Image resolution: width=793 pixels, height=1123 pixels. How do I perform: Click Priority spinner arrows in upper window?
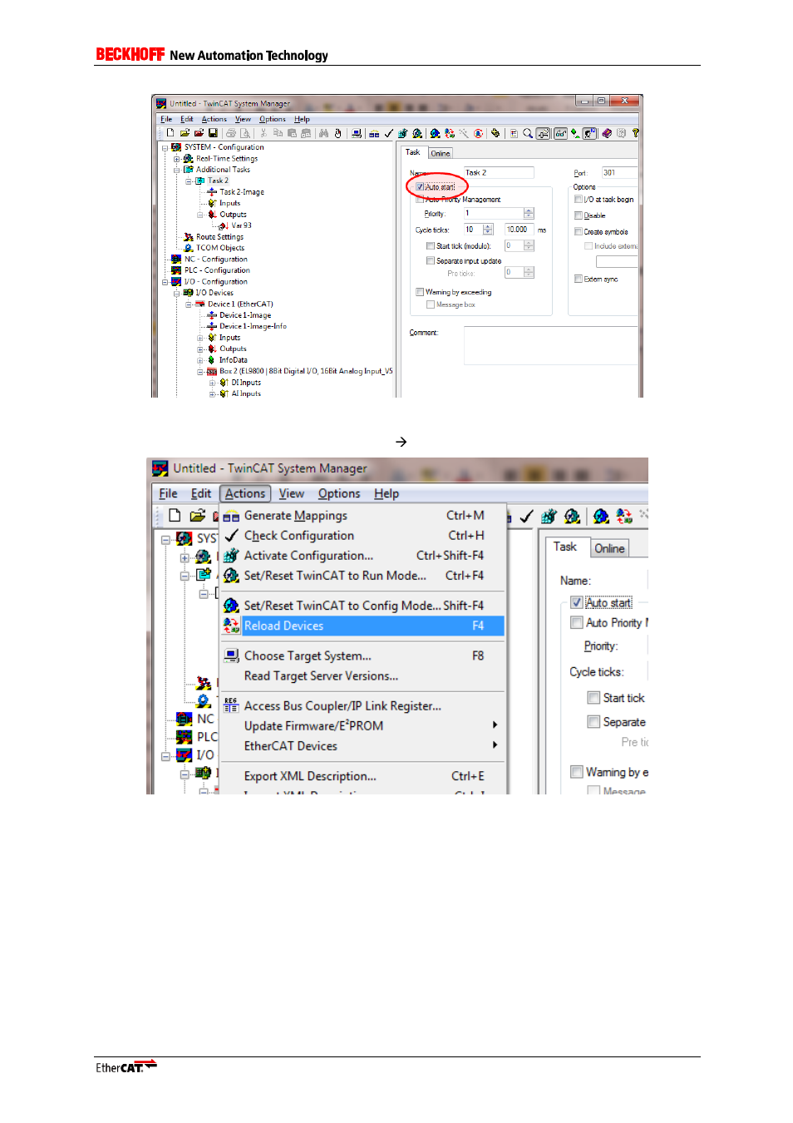point(529,214)
